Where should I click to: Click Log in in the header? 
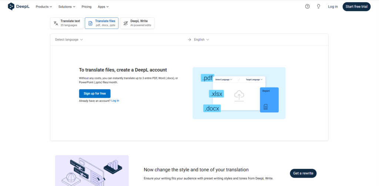tap(333, 7)
